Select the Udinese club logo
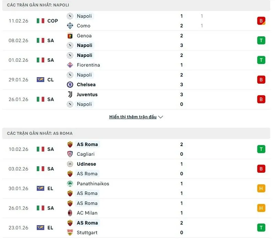Viewport: 275px width, 239px height. pyautogui.click(x=69, y=164)
